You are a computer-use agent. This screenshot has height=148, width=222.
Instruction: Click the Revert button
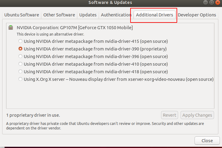pos(170,115)
